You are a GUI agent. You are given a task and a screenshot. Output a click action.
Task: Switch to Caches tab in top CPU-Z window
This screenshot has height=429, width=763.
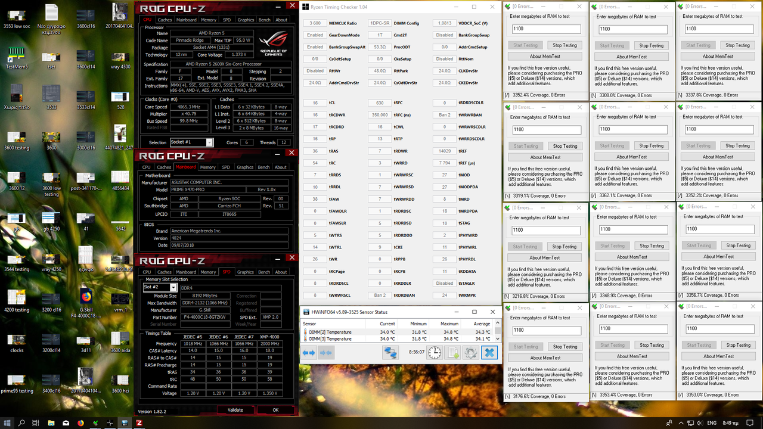(x=165, y=20)
